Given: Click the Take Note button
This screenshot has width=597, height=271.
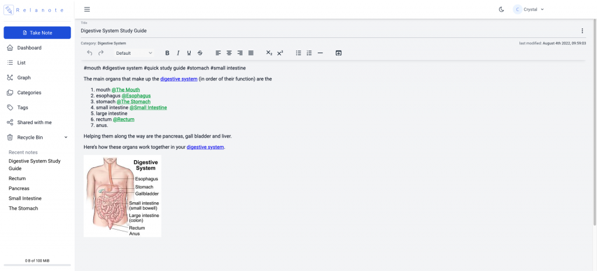Looking at the screenshot, I should point(37,33).
